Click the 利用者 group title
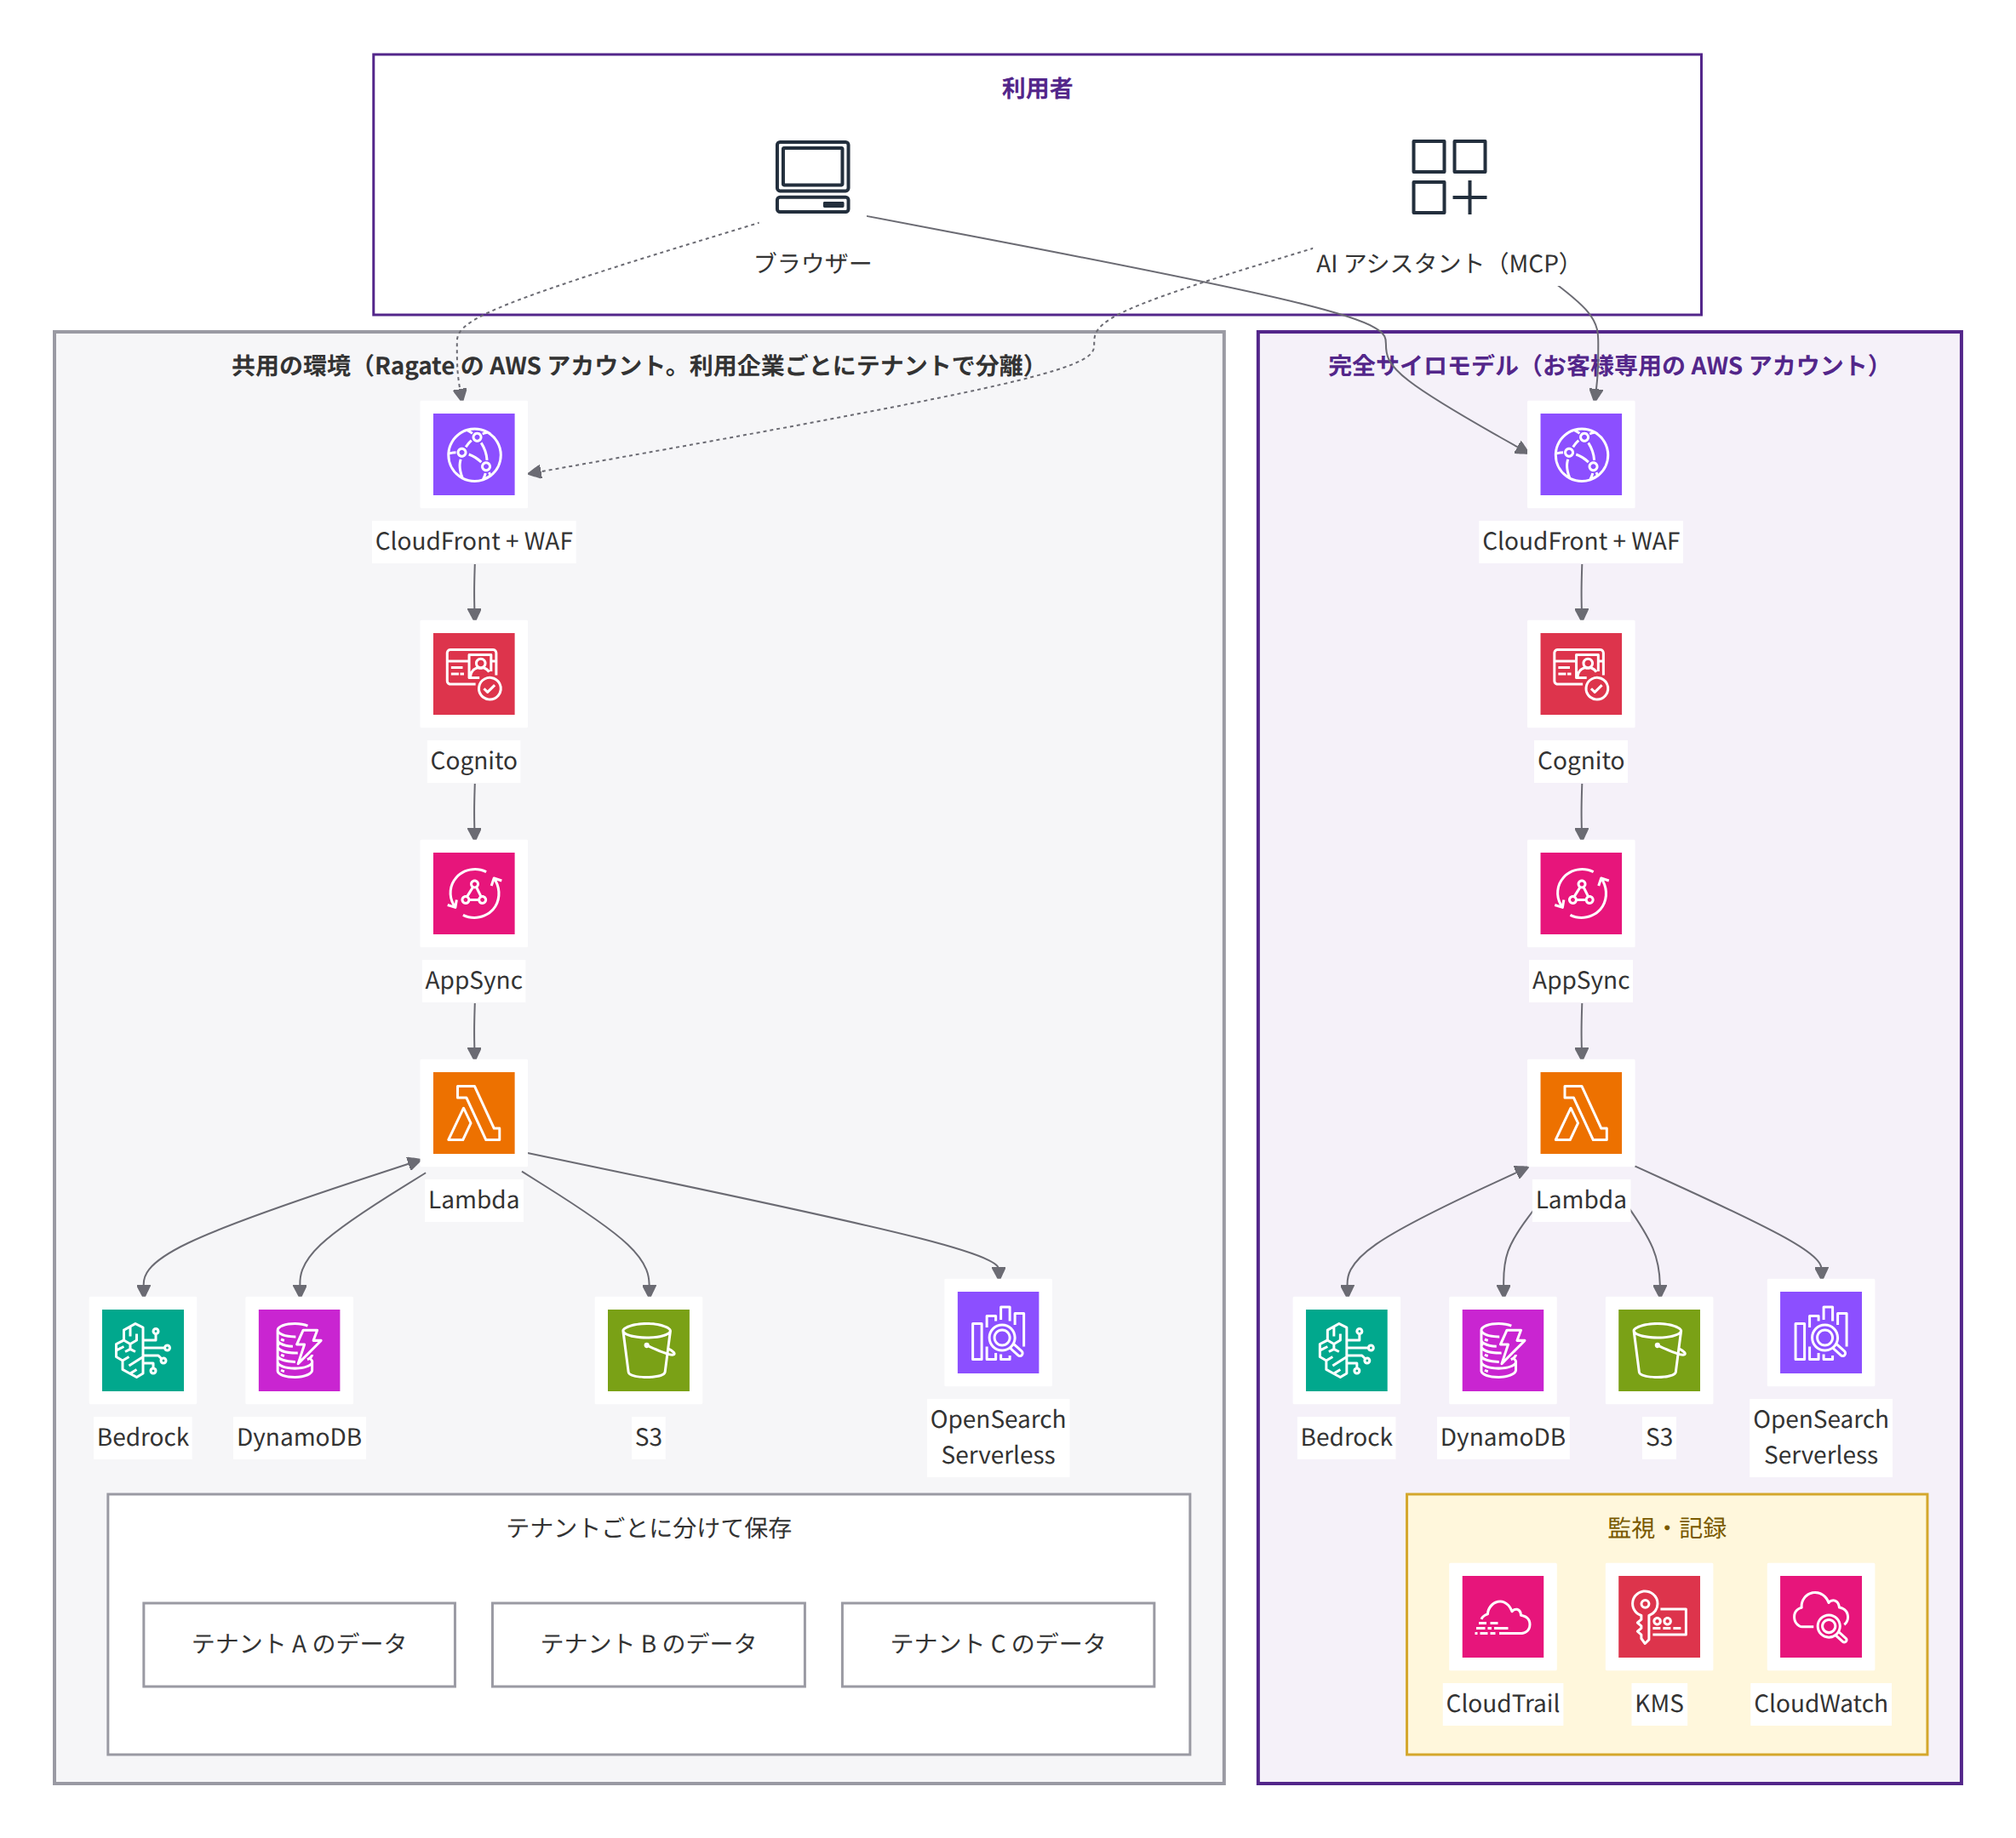This screenshot has height=1838, width=2016. coord(1037,89)
